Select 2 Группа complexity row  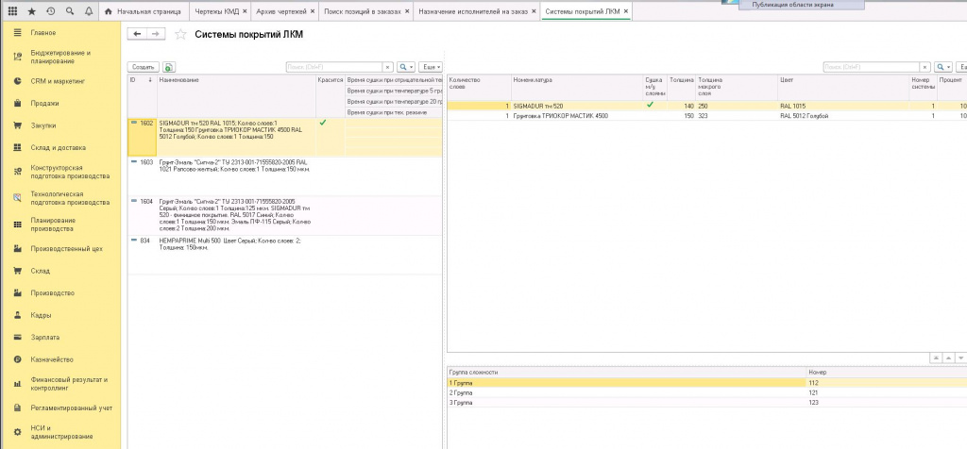tap(706, 393)
